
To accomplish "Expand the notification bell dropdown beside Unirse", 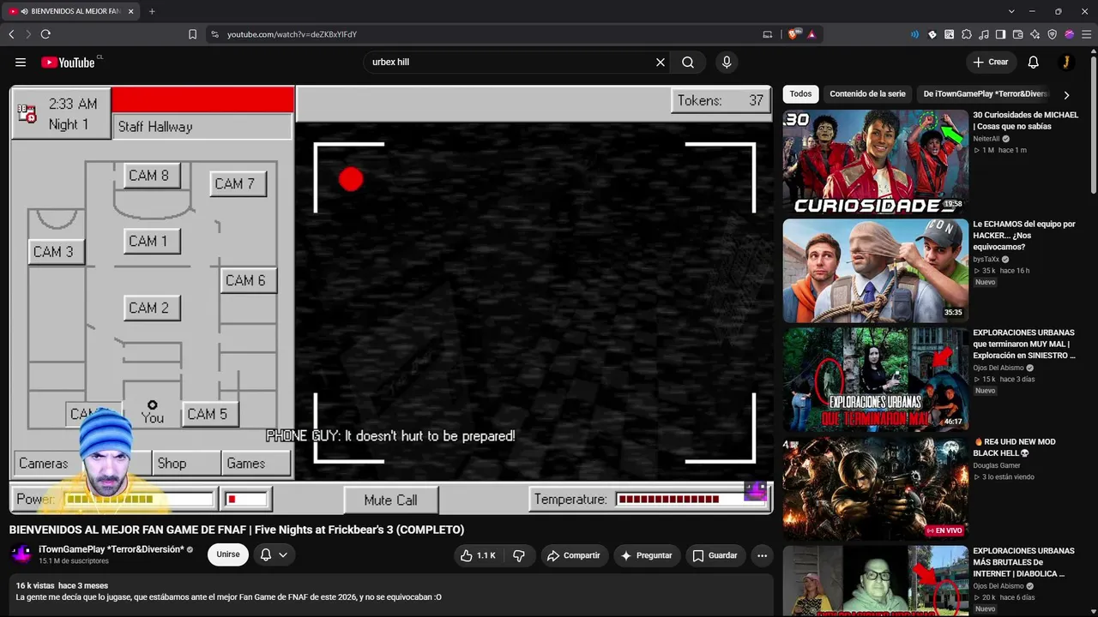I will (x=274, y=555).
